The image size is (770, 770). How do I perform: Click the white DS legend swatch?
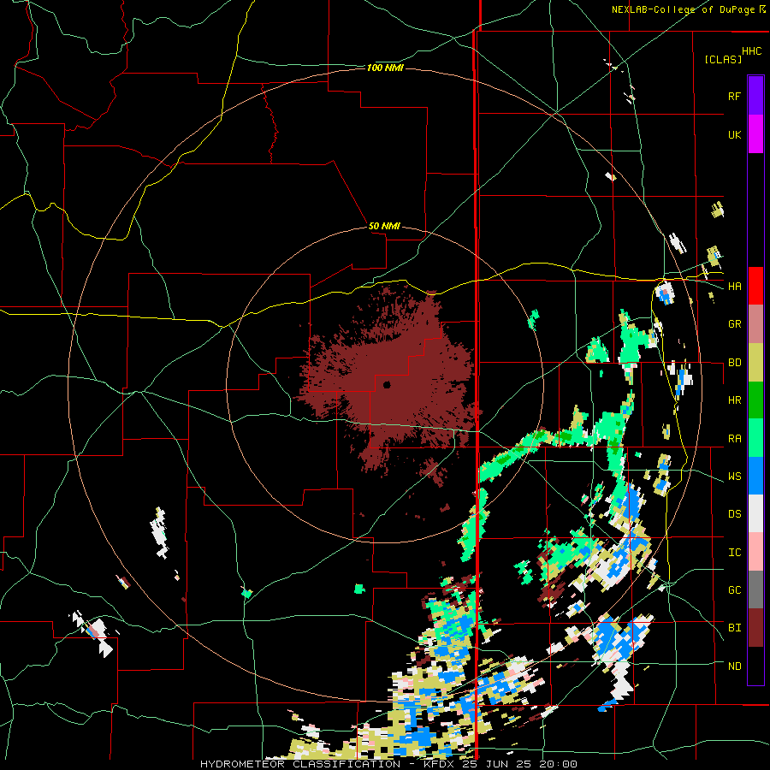[755, 513]
